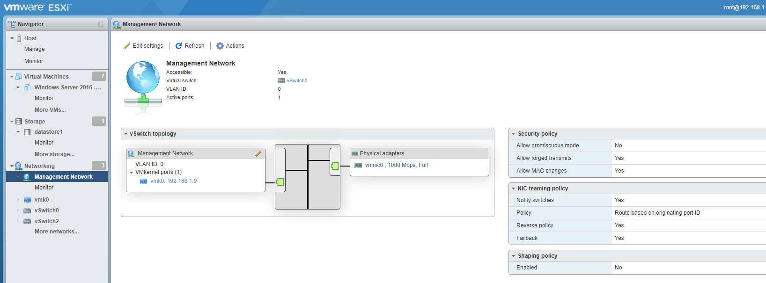Collapse the Windows Server 2016 node
The image size is (766, 283).
pyautogui.click(x=18, y=87)
